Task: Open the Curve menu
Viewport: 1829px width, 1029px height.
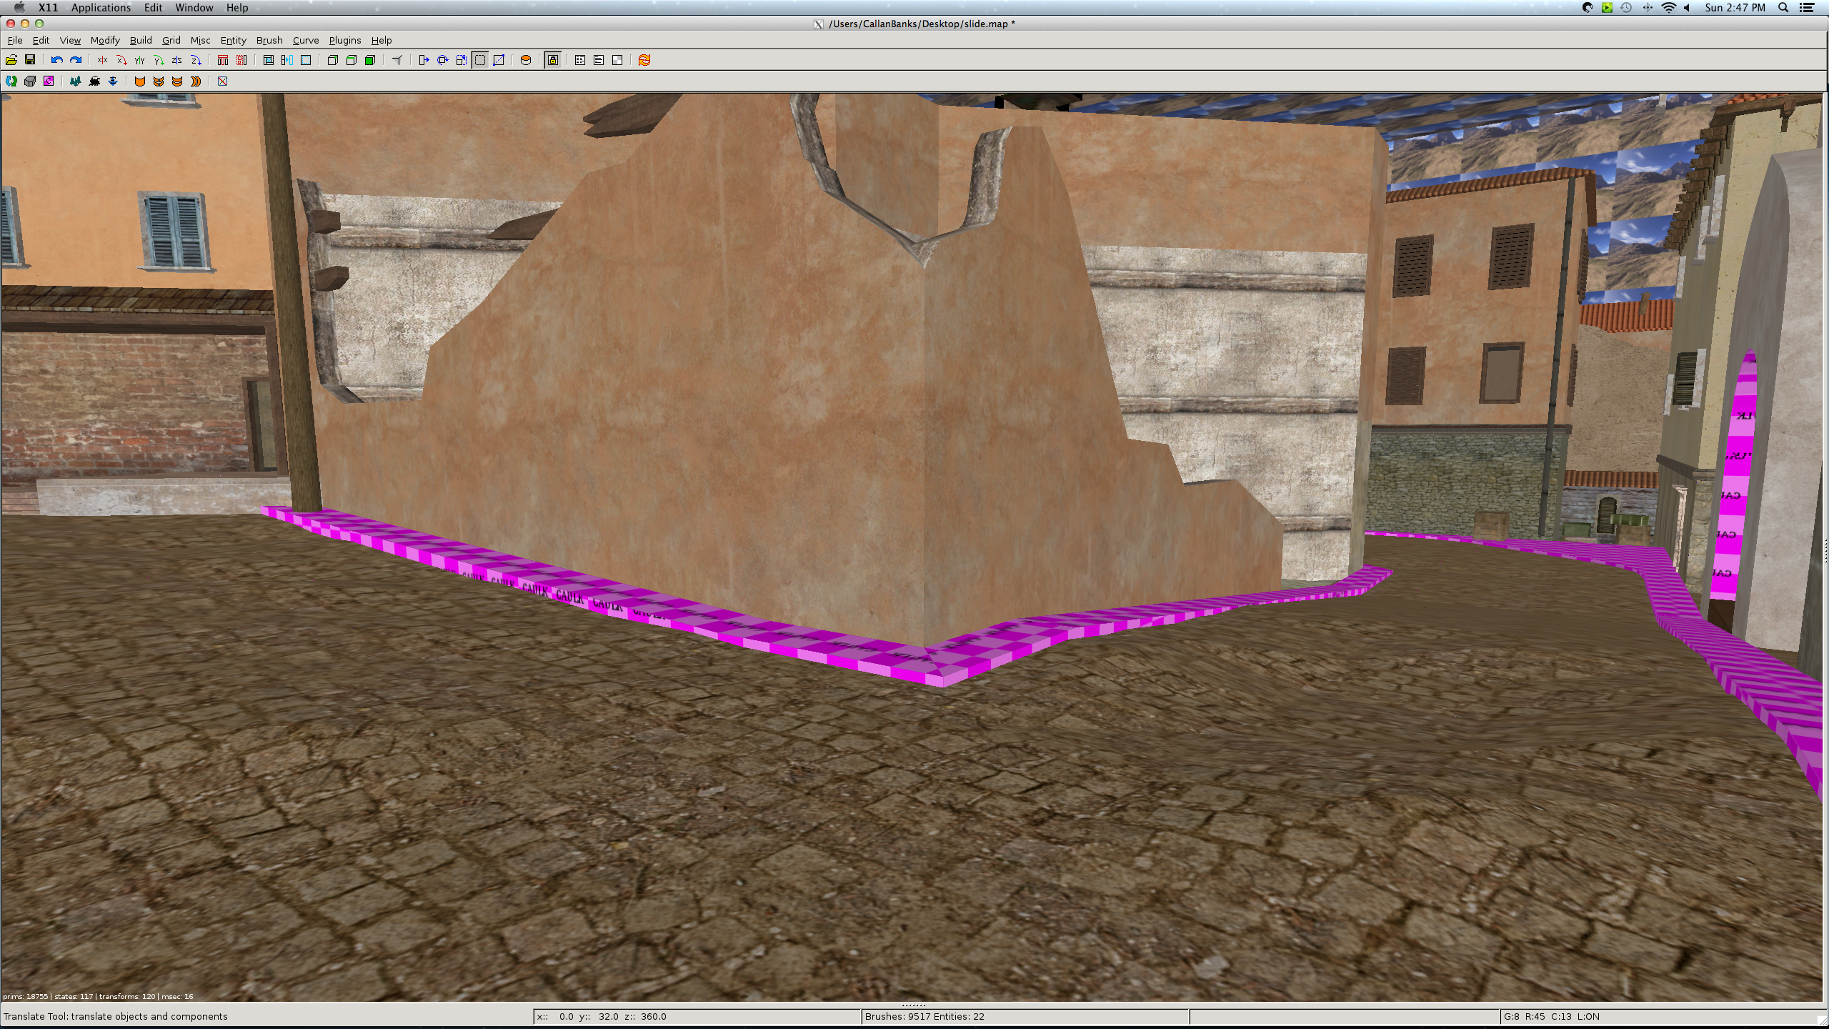Action: point(305,41)
